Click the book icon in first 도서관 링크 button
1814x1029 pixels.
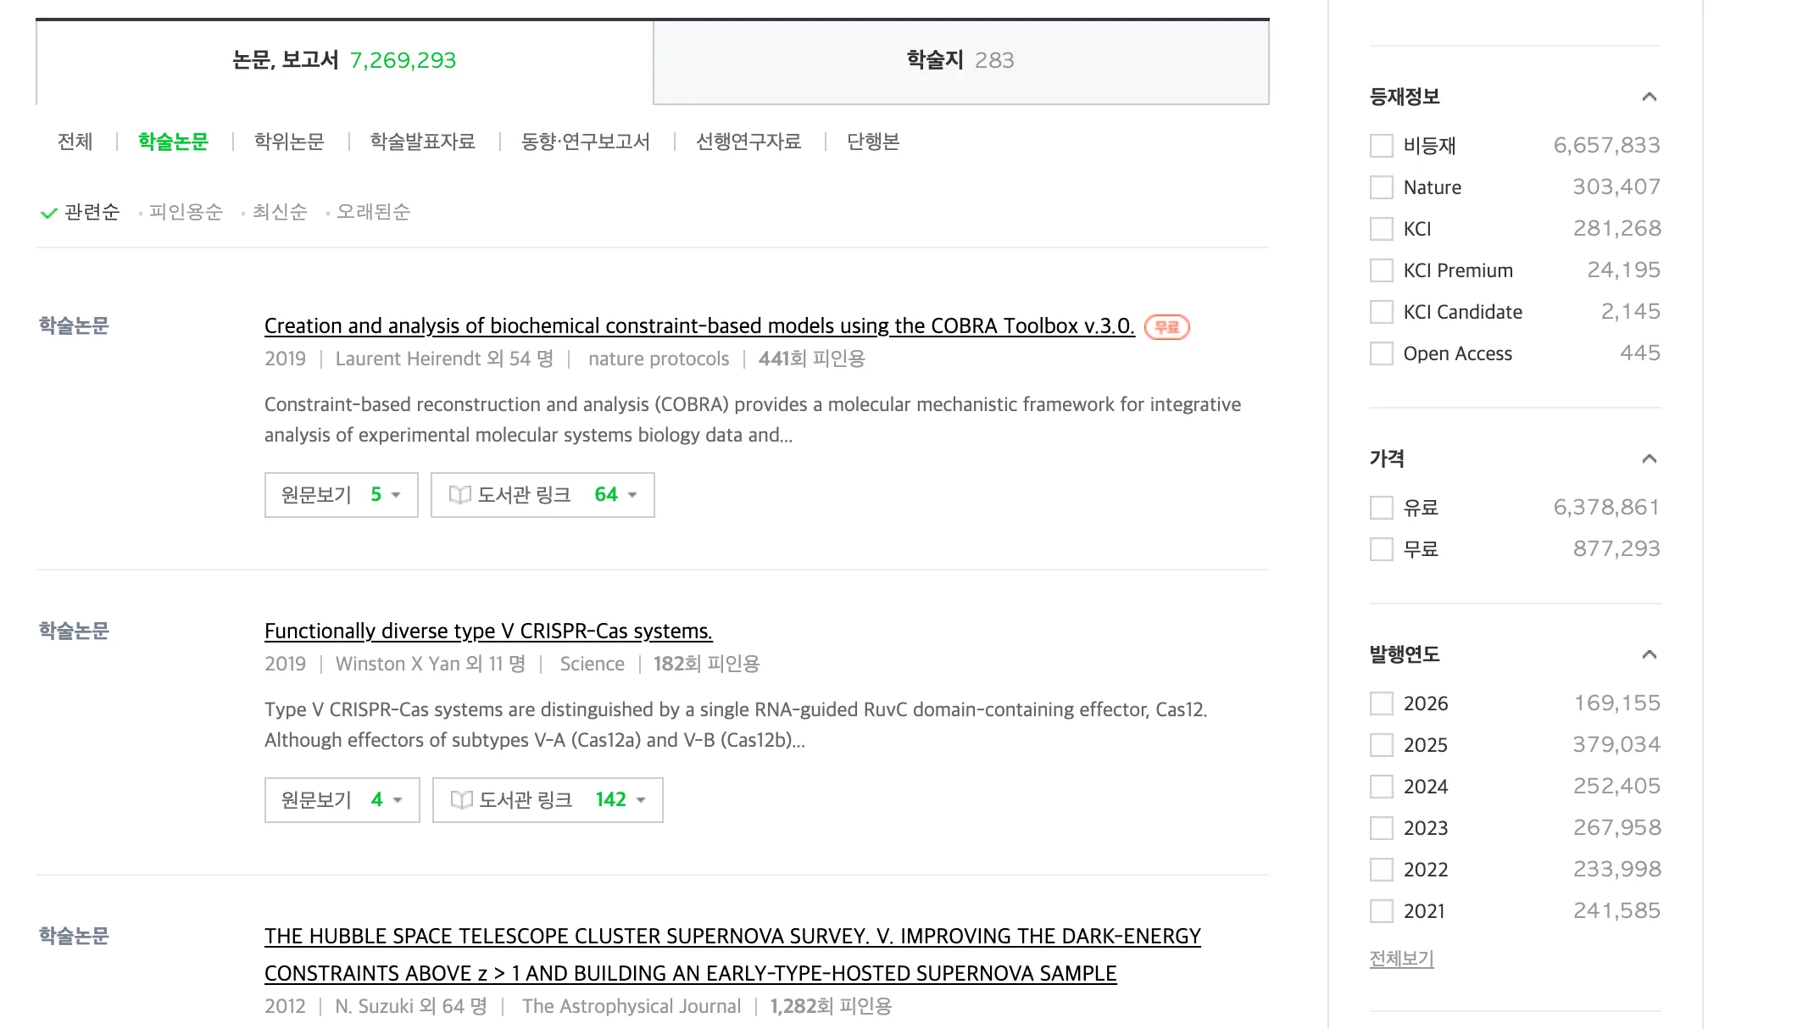459,495
